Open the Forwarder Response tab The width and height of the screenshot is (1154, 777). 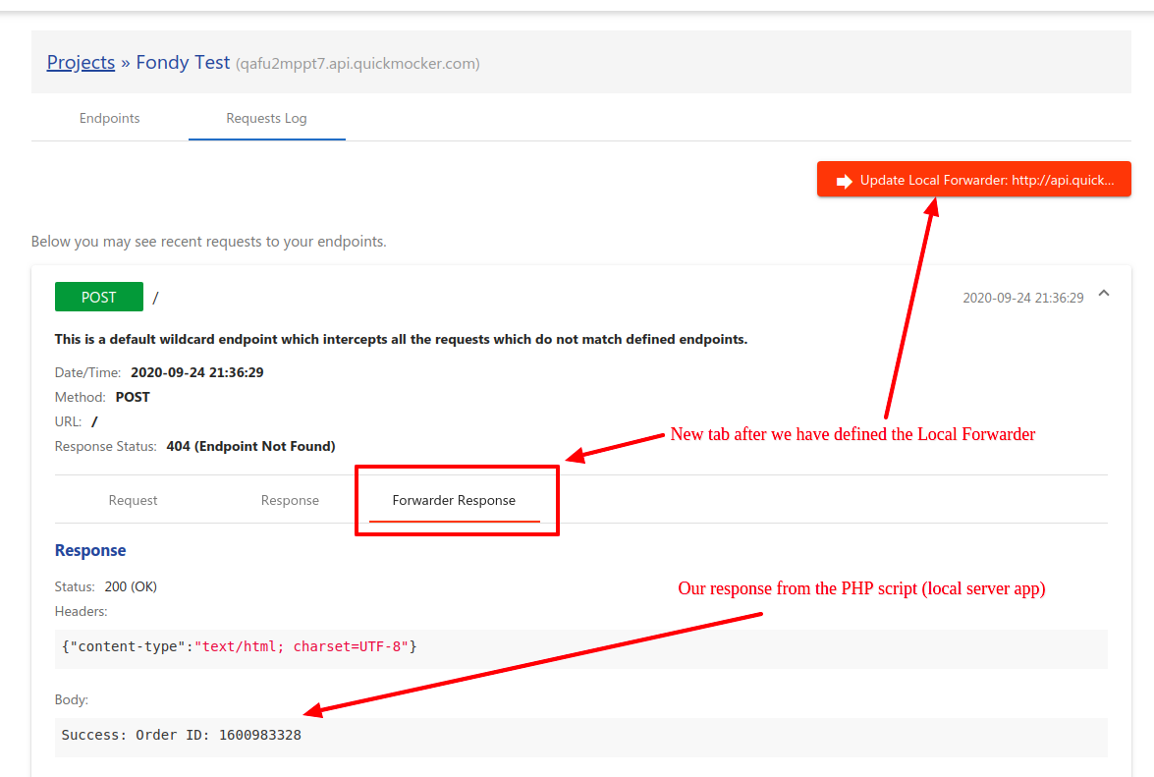tap(453, 500)
